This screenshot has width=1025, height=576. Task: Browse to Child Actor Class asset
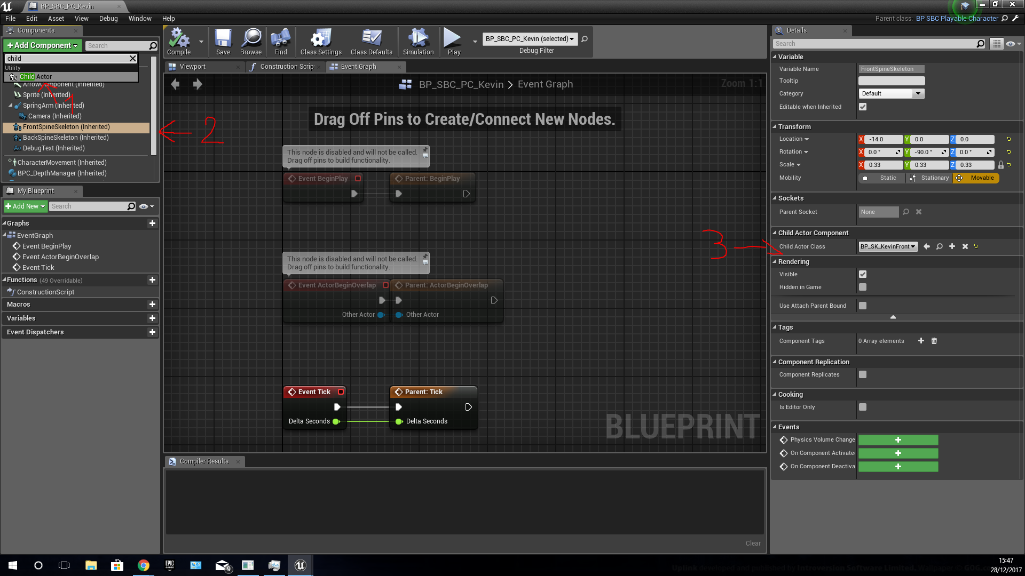[x=940, y=246]
